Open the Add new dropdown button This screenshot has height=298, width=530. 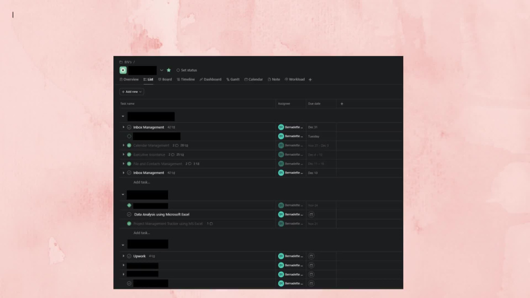(x=131, y=92)
